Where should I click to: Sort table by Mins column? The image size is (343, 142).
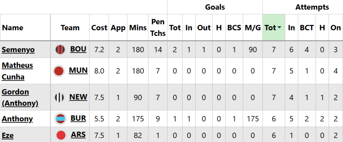point(136,28)
